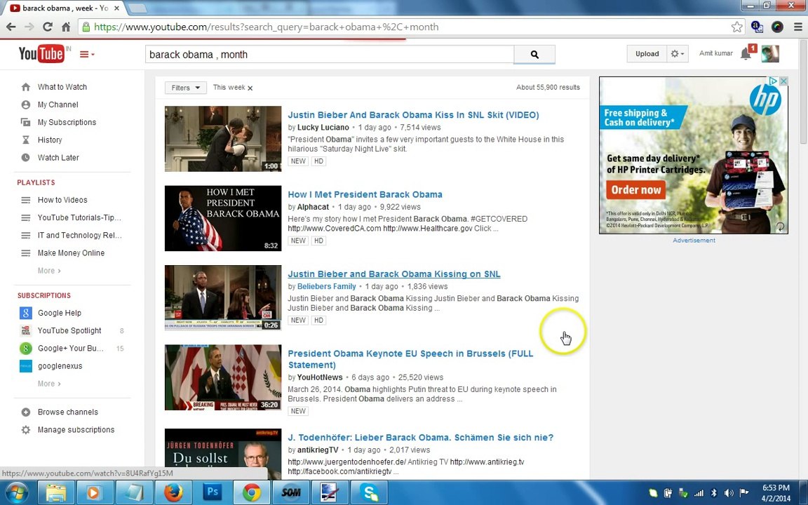Click browser Forward arrow

point(29,27)
